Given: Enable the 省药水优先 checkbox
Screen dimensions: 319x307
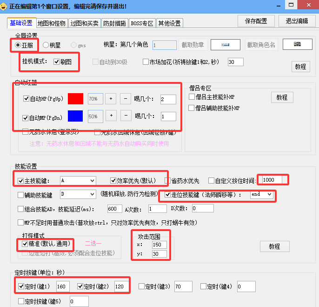Looking at the screenshot, I should [168, 181].
